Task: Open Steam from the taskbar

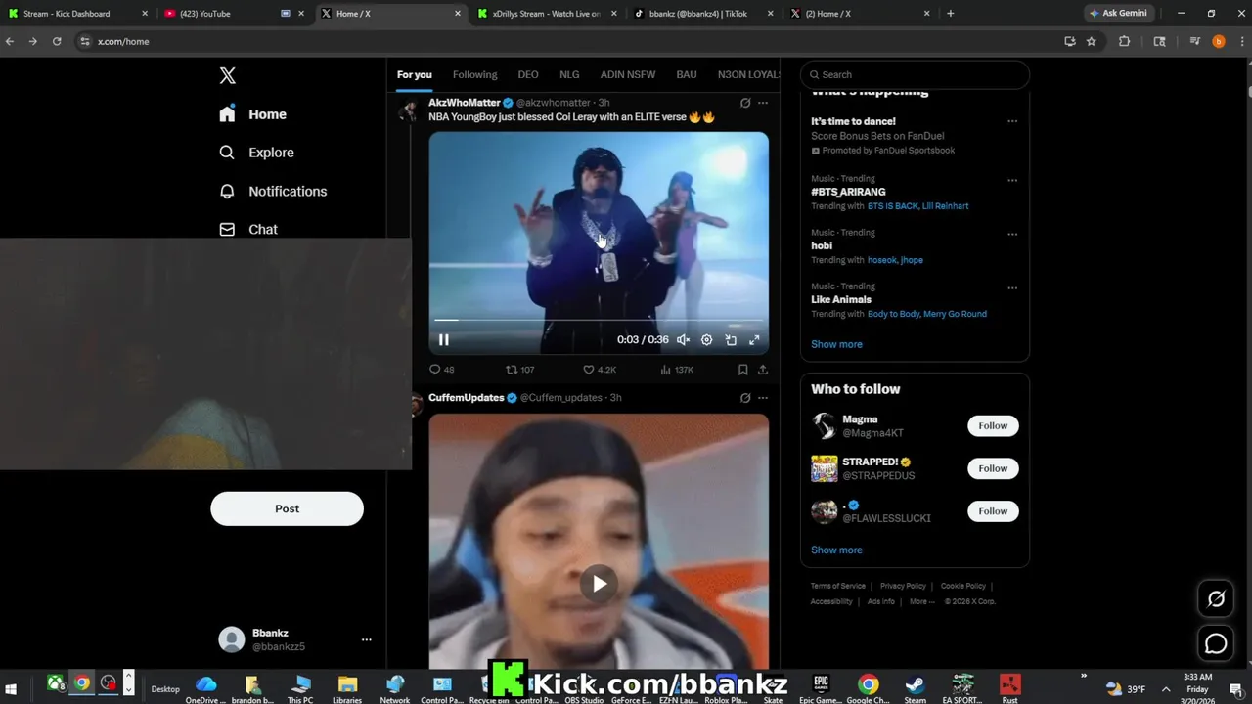Action: [916, 688]
